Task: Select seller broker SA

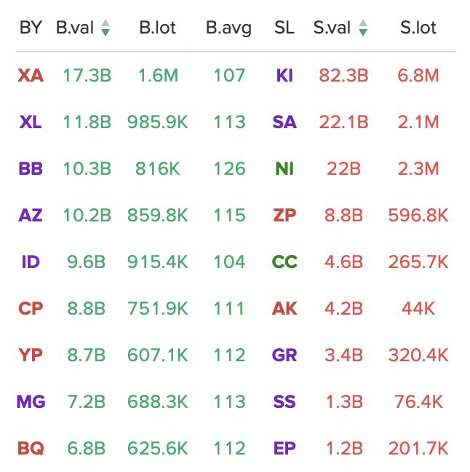Action: pos(284,122)
